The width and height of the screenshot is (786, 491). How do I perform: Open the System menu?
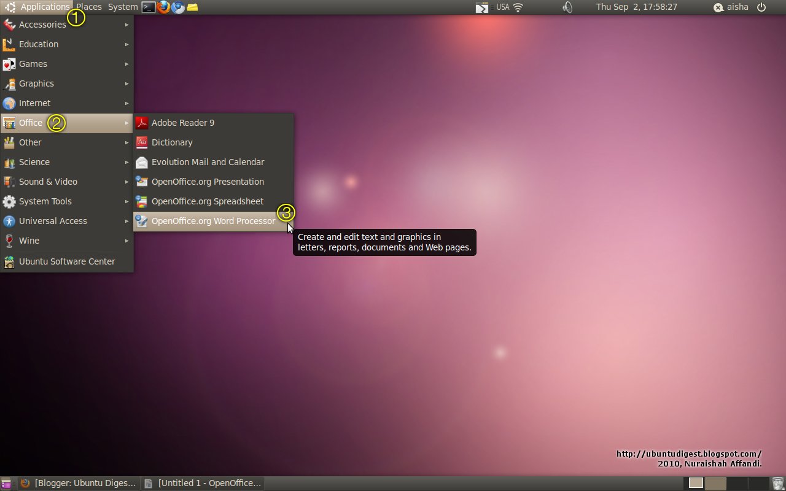tap(123, 7)
